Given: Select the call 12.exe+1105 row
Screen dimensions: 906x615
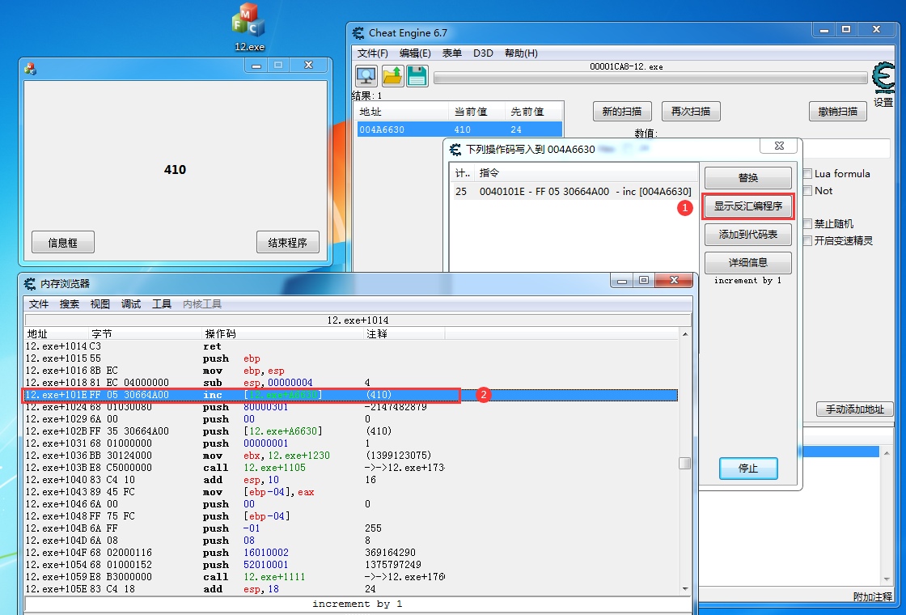Looking at the screenshot, I should click(351, 468).
